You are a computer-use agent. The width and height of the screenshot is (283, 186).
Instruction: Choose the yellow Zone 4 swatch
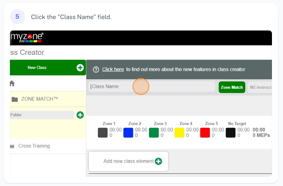[x=179, y=132]
